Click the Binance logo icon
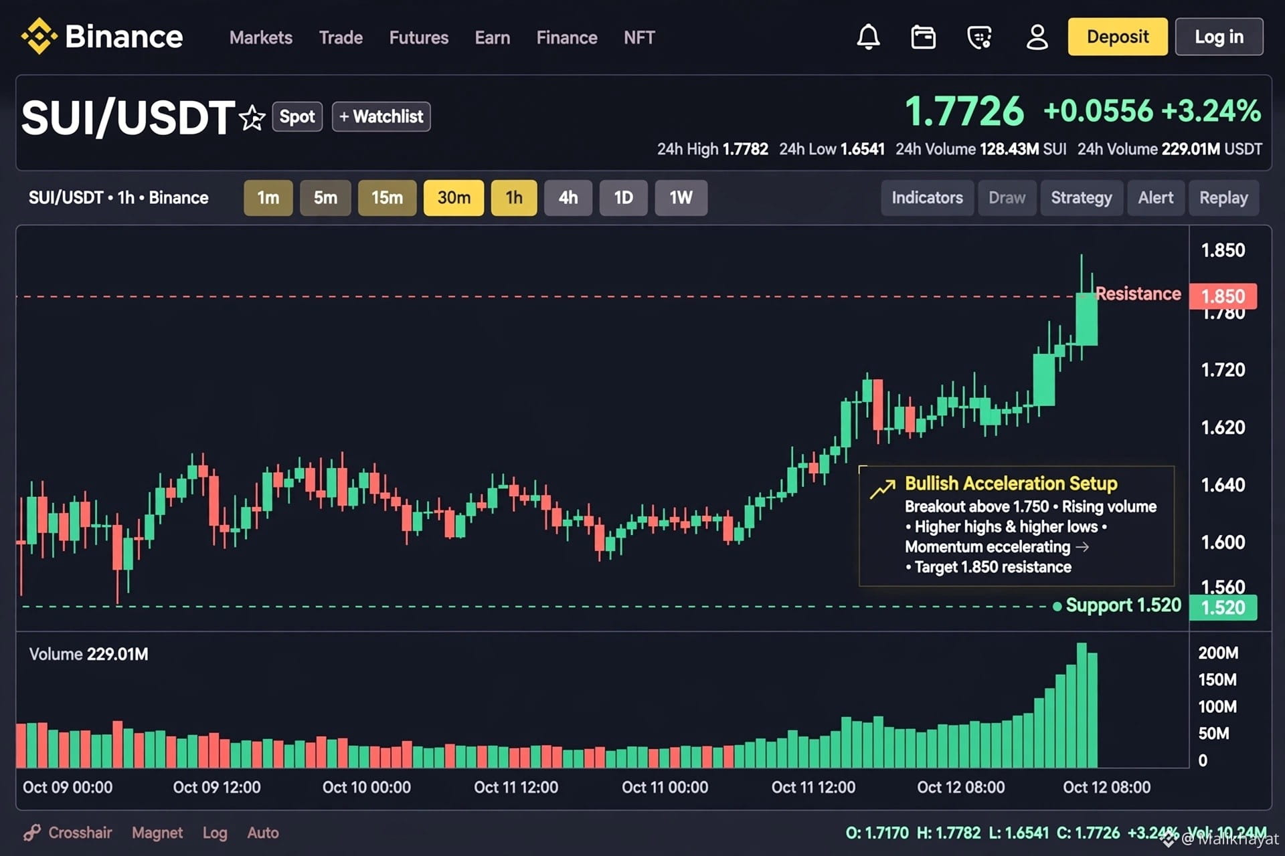Viewport: 1285px width, 856px height. [39, 36]
